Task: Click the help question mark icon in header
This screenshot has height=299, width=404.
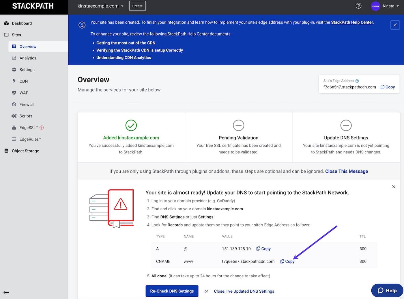Action: click(x=358, y=6)
